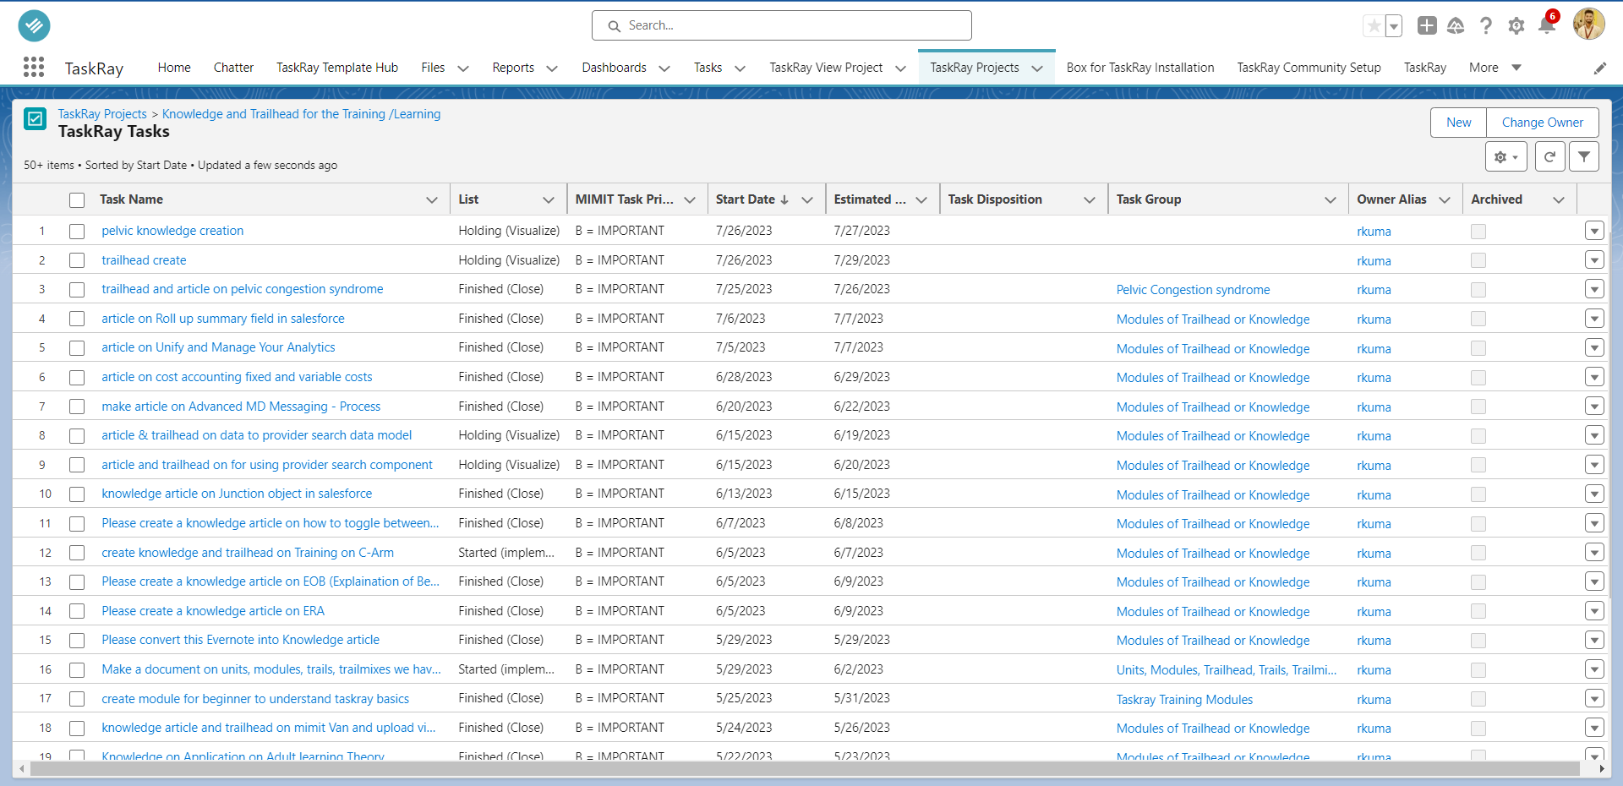Open the App Launcher waffle icon
This screenshot has height=786, width=1623.
pos(34,67)
